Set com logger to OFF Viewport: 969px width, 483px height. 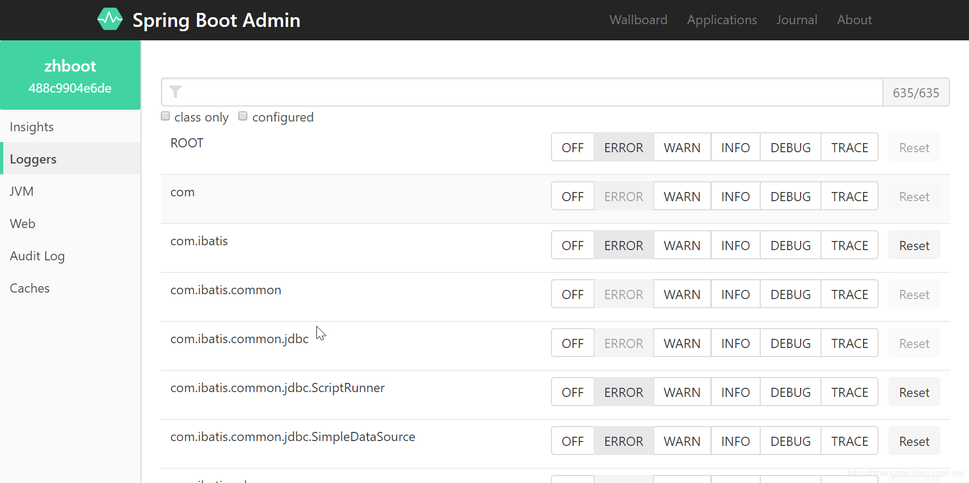pos(572,196)
